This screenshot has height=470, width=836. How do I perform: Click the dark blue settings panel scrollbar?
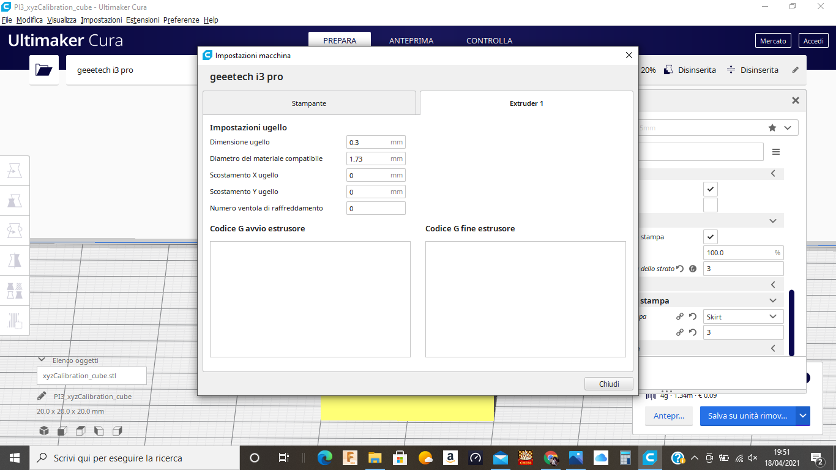point(791,323)
